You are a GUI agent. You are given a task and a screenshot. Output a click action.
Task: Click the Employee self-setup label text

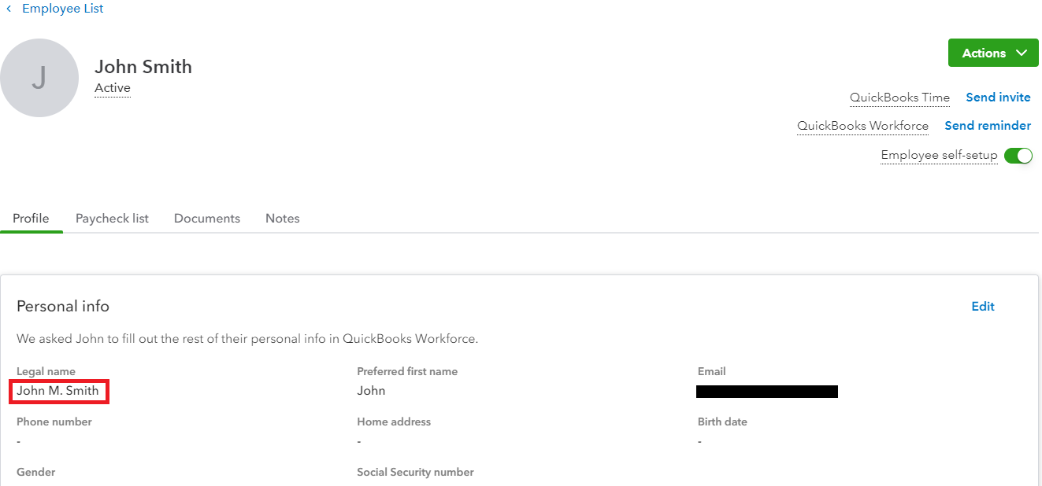point(939,155)
